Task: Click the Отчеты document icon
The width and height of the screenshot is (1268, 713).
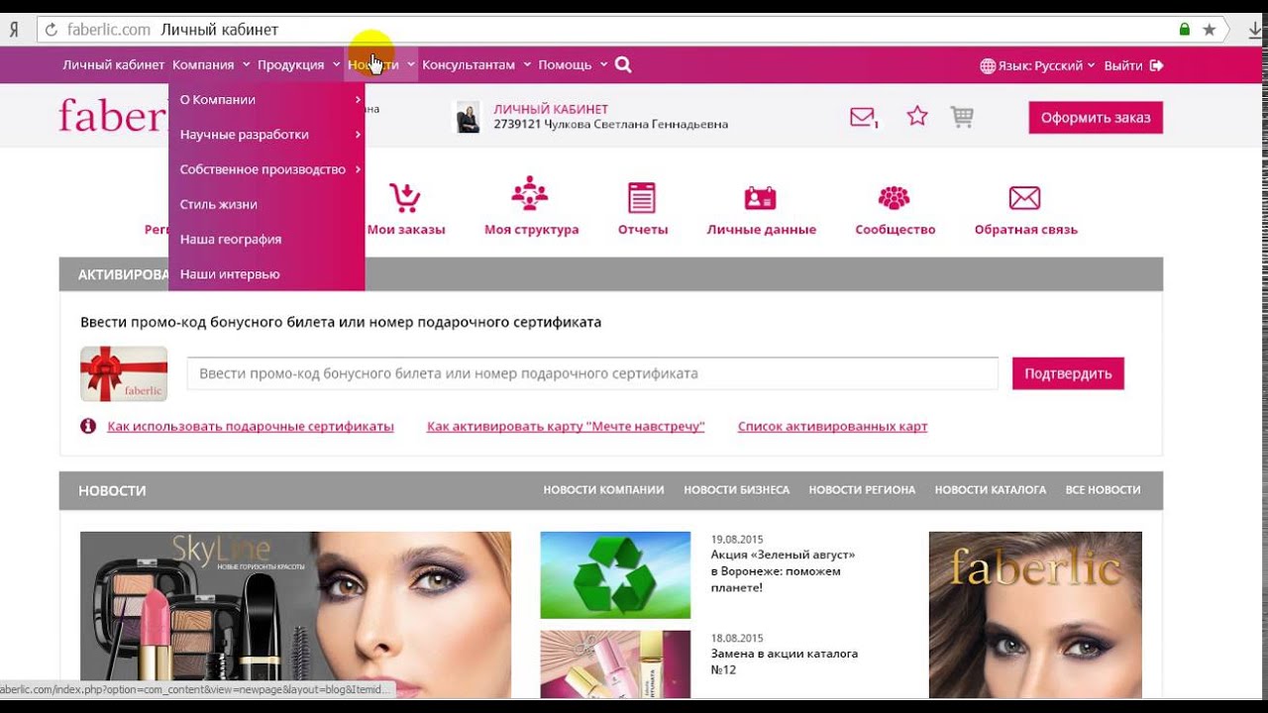Action: click(x=642, y=197)
